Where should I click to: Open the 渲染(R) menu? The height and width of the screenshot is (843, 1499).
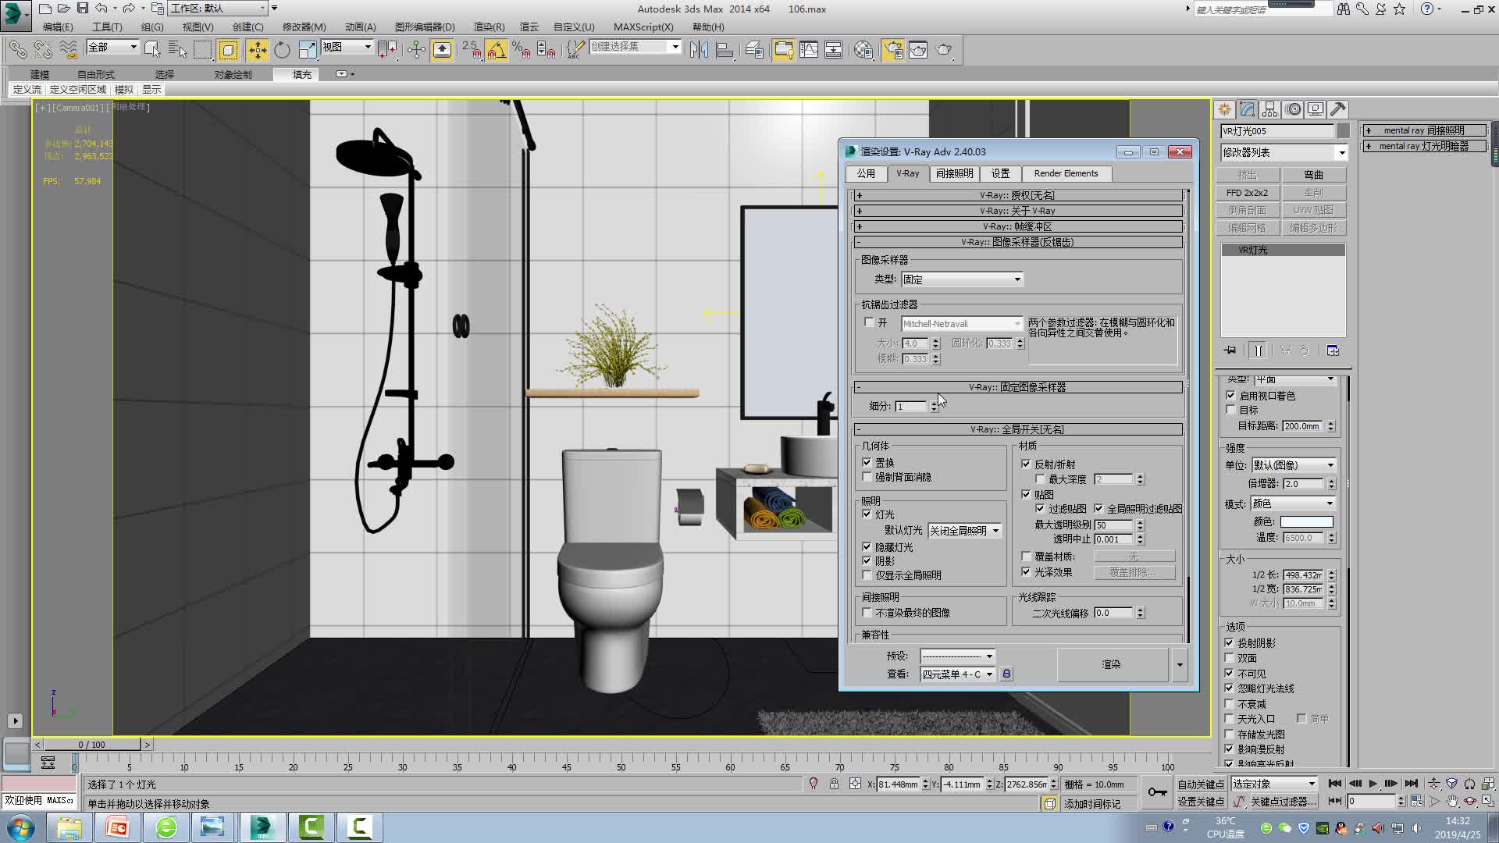click(489, 27)
